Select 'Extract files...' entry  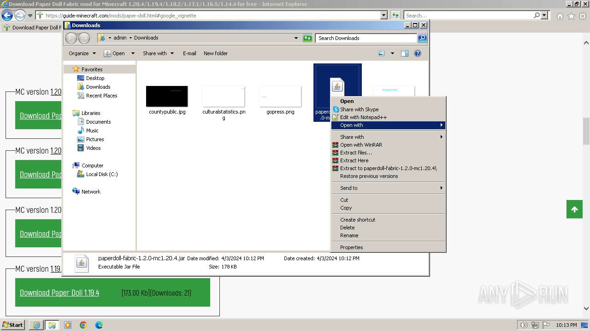[388, 153]
